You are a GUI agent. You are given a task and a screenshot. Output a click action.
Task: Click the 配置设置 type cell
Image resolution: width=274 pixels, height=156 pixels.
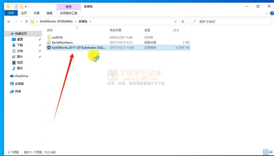(x=150, y=42)
